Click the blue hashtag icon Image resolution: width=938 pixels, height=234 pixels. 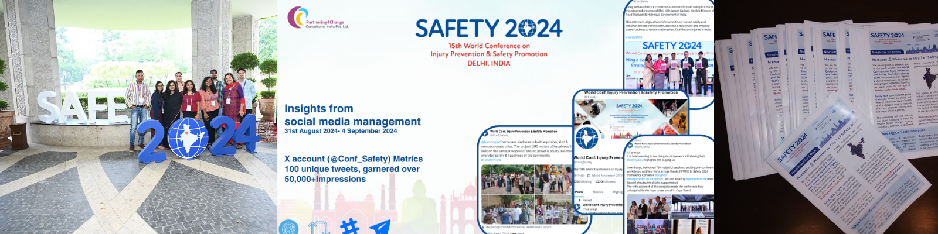350,226
